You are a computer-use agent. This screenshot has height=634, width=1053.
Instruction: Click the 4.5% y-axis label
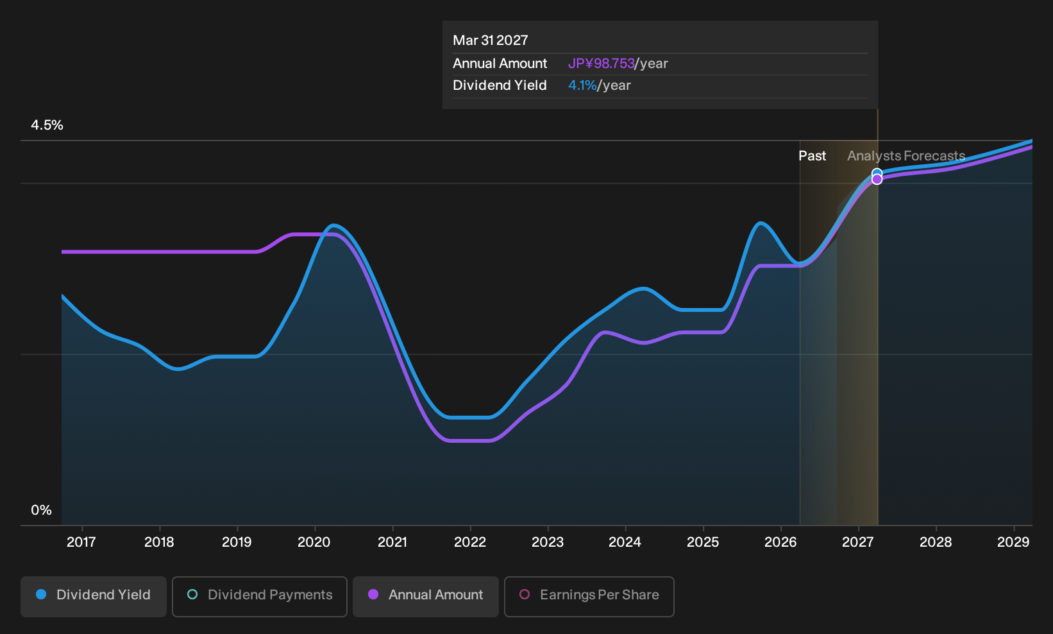47,125
